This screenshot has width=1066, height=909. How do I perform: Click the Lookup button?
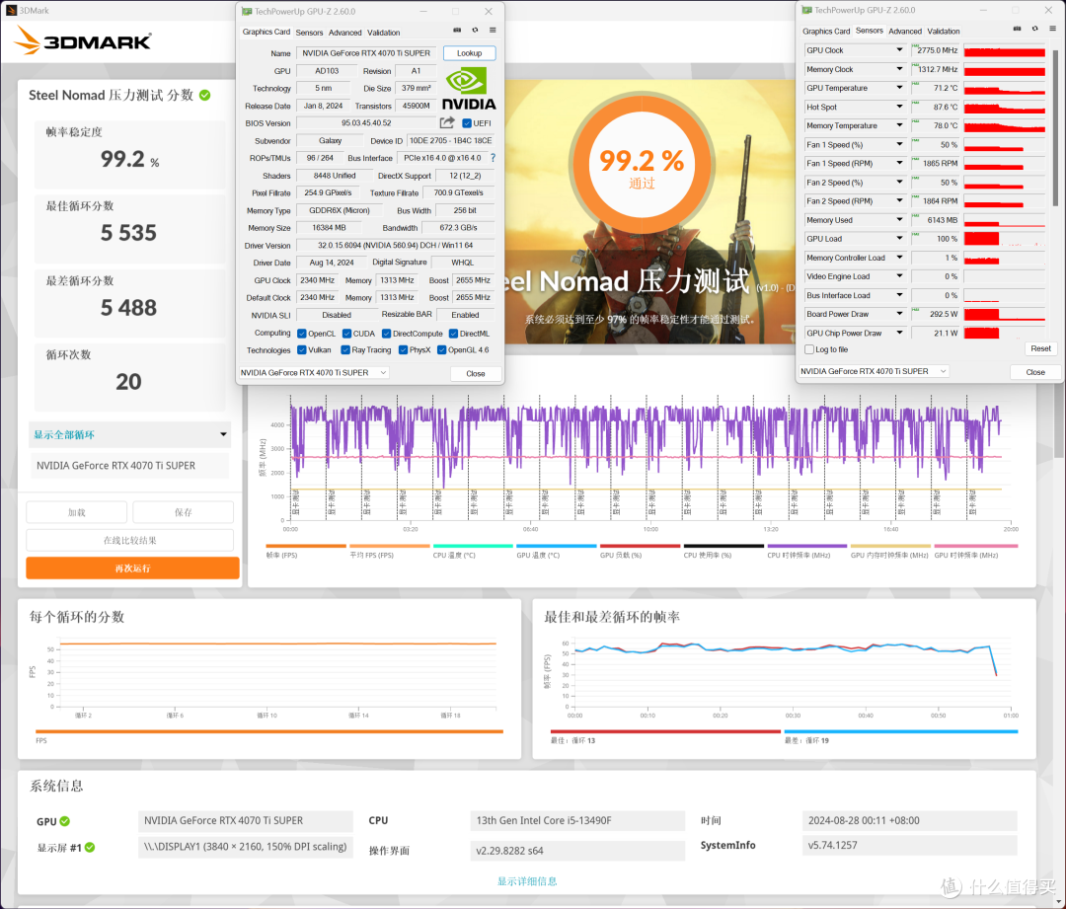[x=469, y=53]
